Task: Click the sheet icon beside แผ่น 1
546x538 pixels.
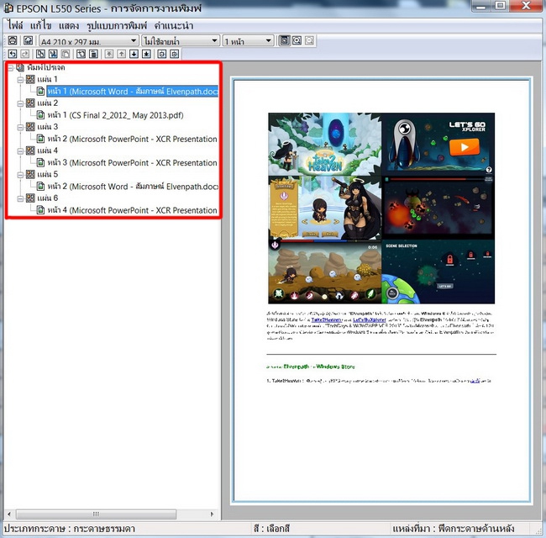Action: (30, 80)
